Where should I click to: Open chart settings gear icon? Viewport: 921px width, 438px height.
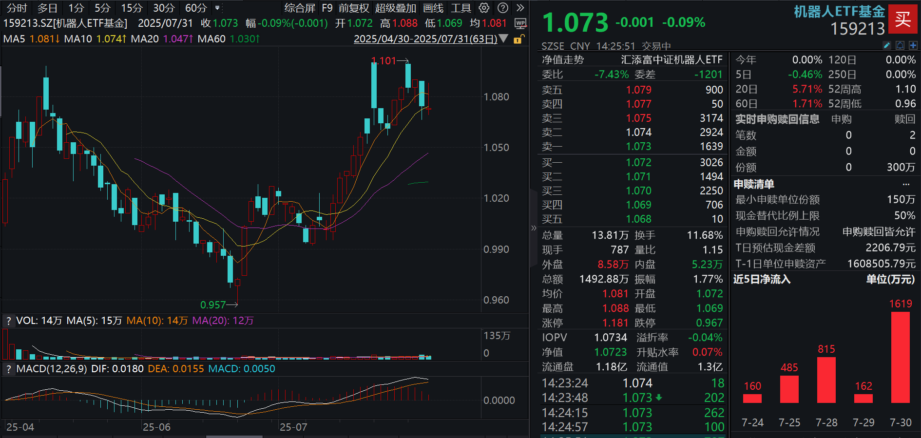click(484, 8)
